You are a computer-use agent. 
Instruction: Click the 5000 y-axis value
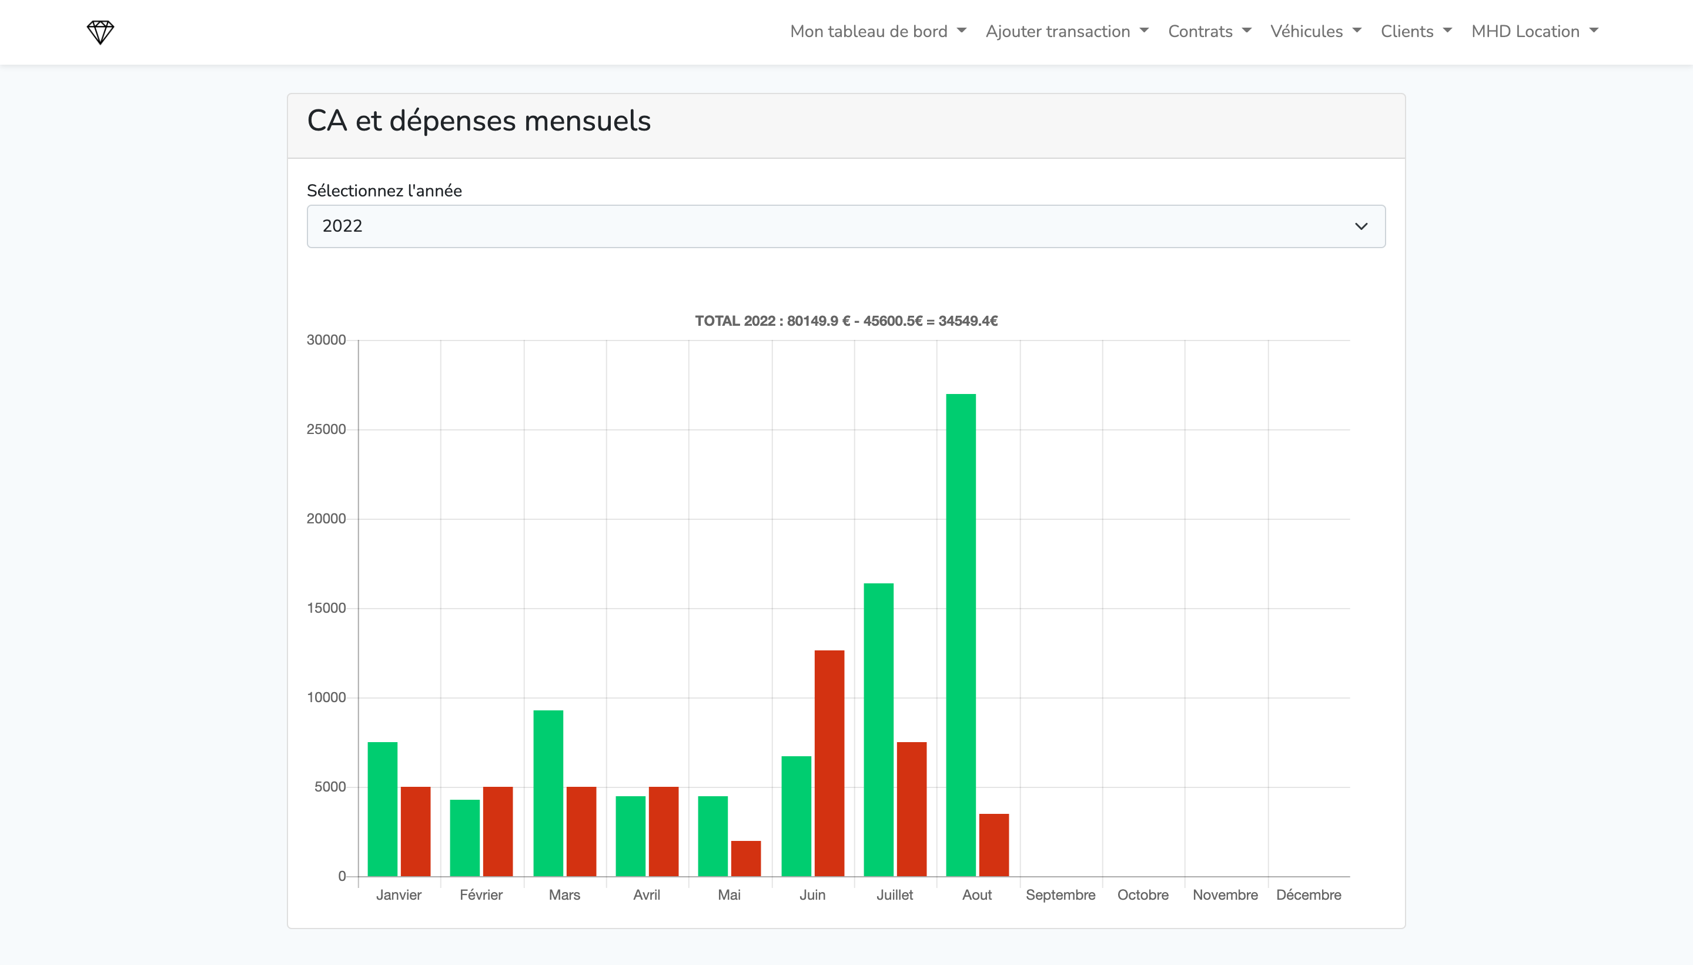[x=330, y=787]
